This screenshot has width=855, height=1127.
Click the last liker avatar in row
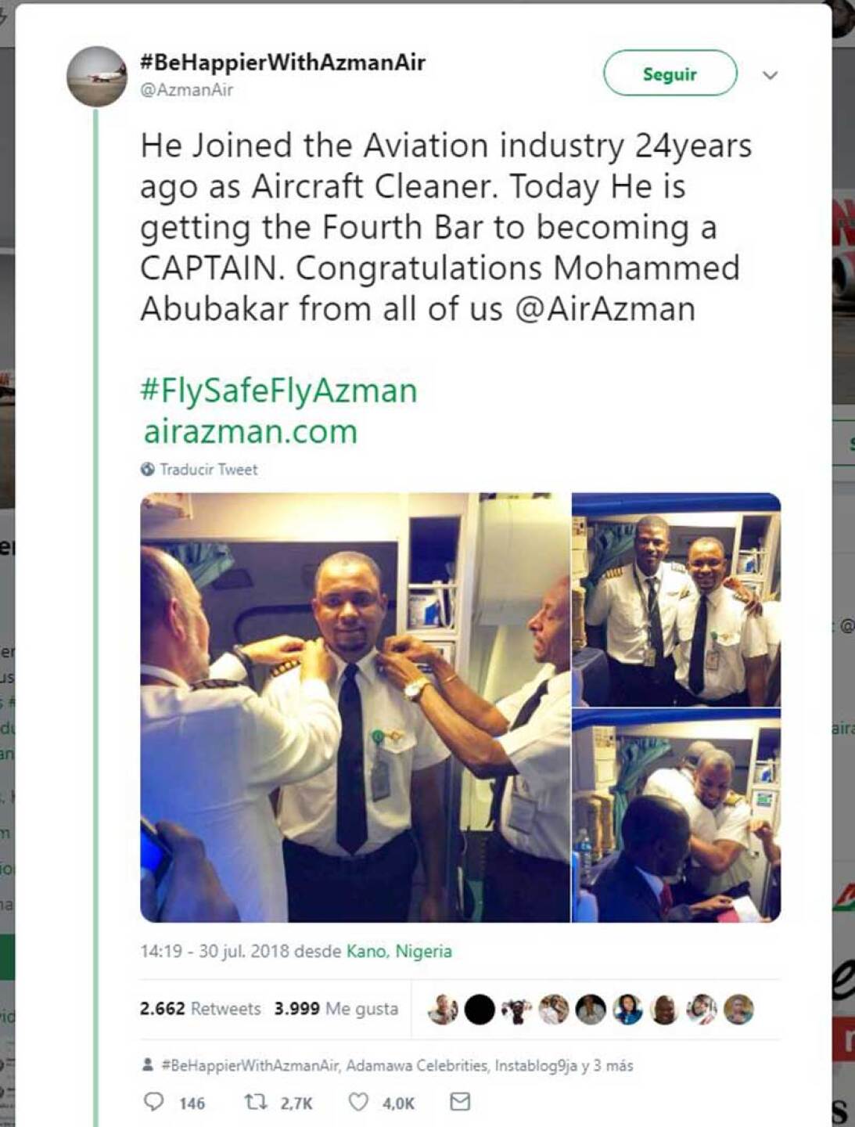point(738,1010)
